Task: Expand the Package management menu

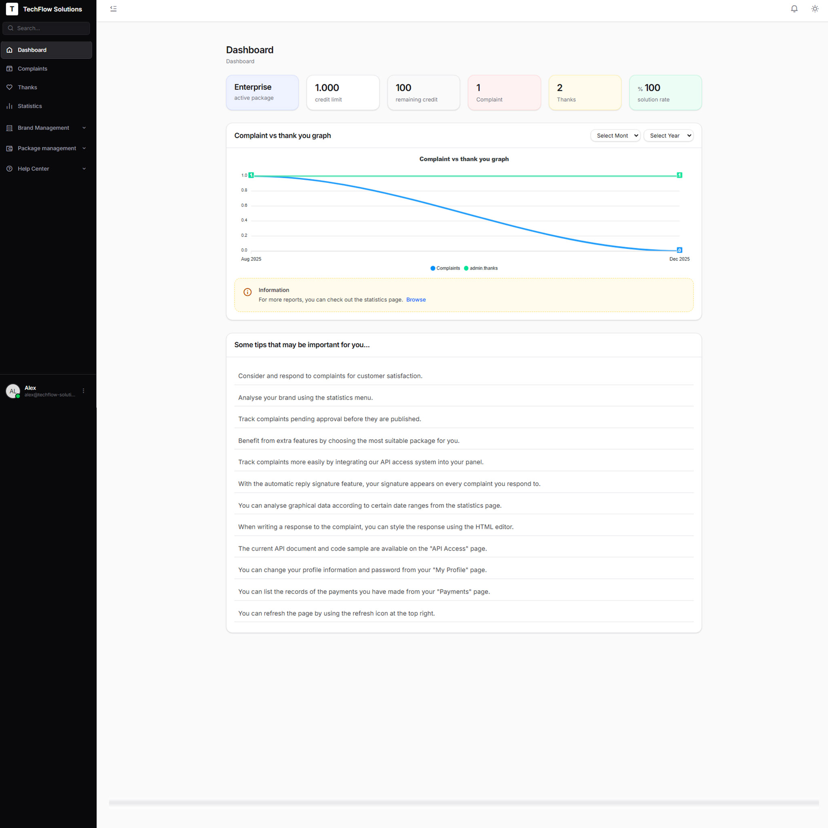Action: (x=46, y=148)
